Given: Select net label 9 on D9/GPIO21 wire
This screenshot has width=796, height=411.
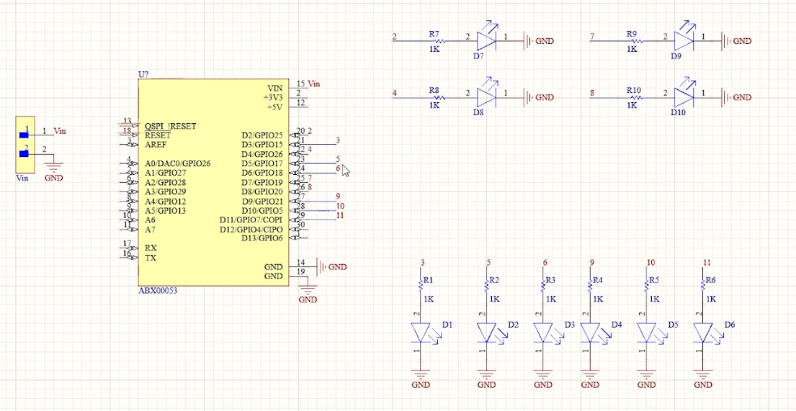Looking at the screenshot, I should click(338, 197).
